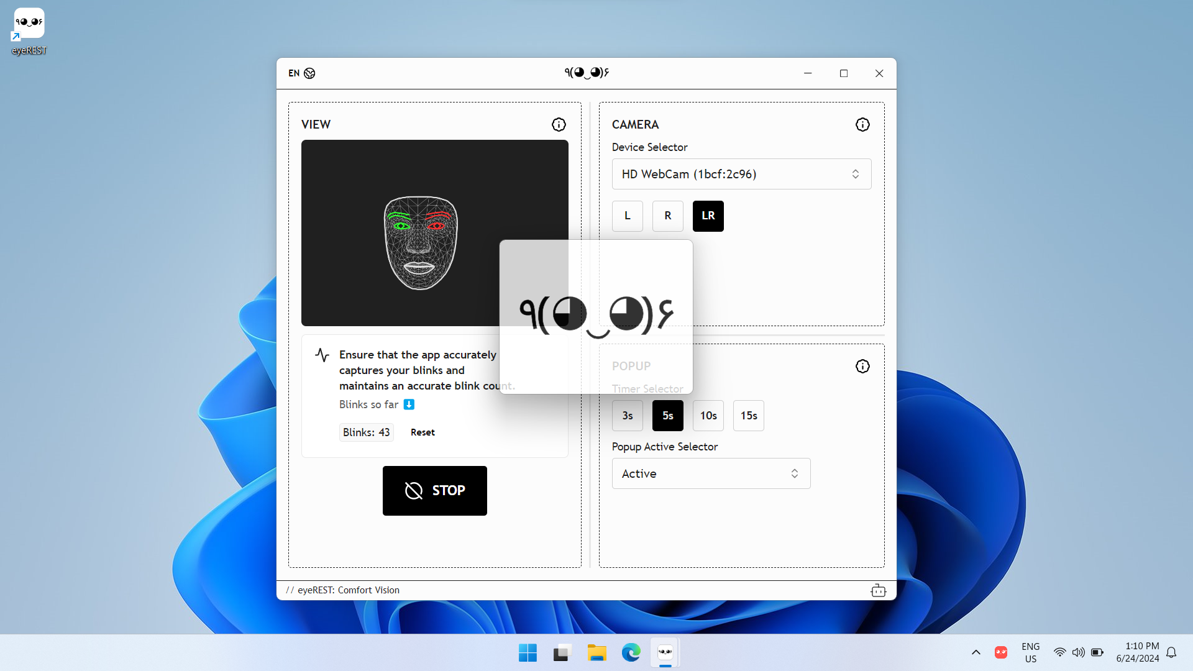The height and width of the screenshot is (671, 1193).
Task: Click the Popup Active Selector label
Action: click(x=664, y=447)
